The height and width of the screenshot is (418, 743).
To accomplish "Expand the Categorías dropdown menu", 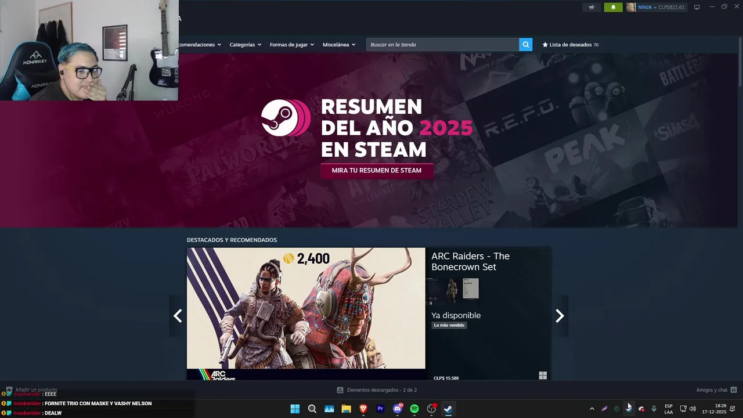I will 246,45.
